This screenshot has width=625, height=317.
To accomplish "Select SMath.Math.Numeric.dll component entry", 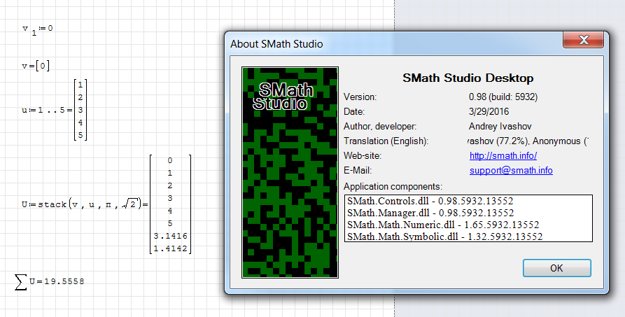I will [x=442, y=225].
